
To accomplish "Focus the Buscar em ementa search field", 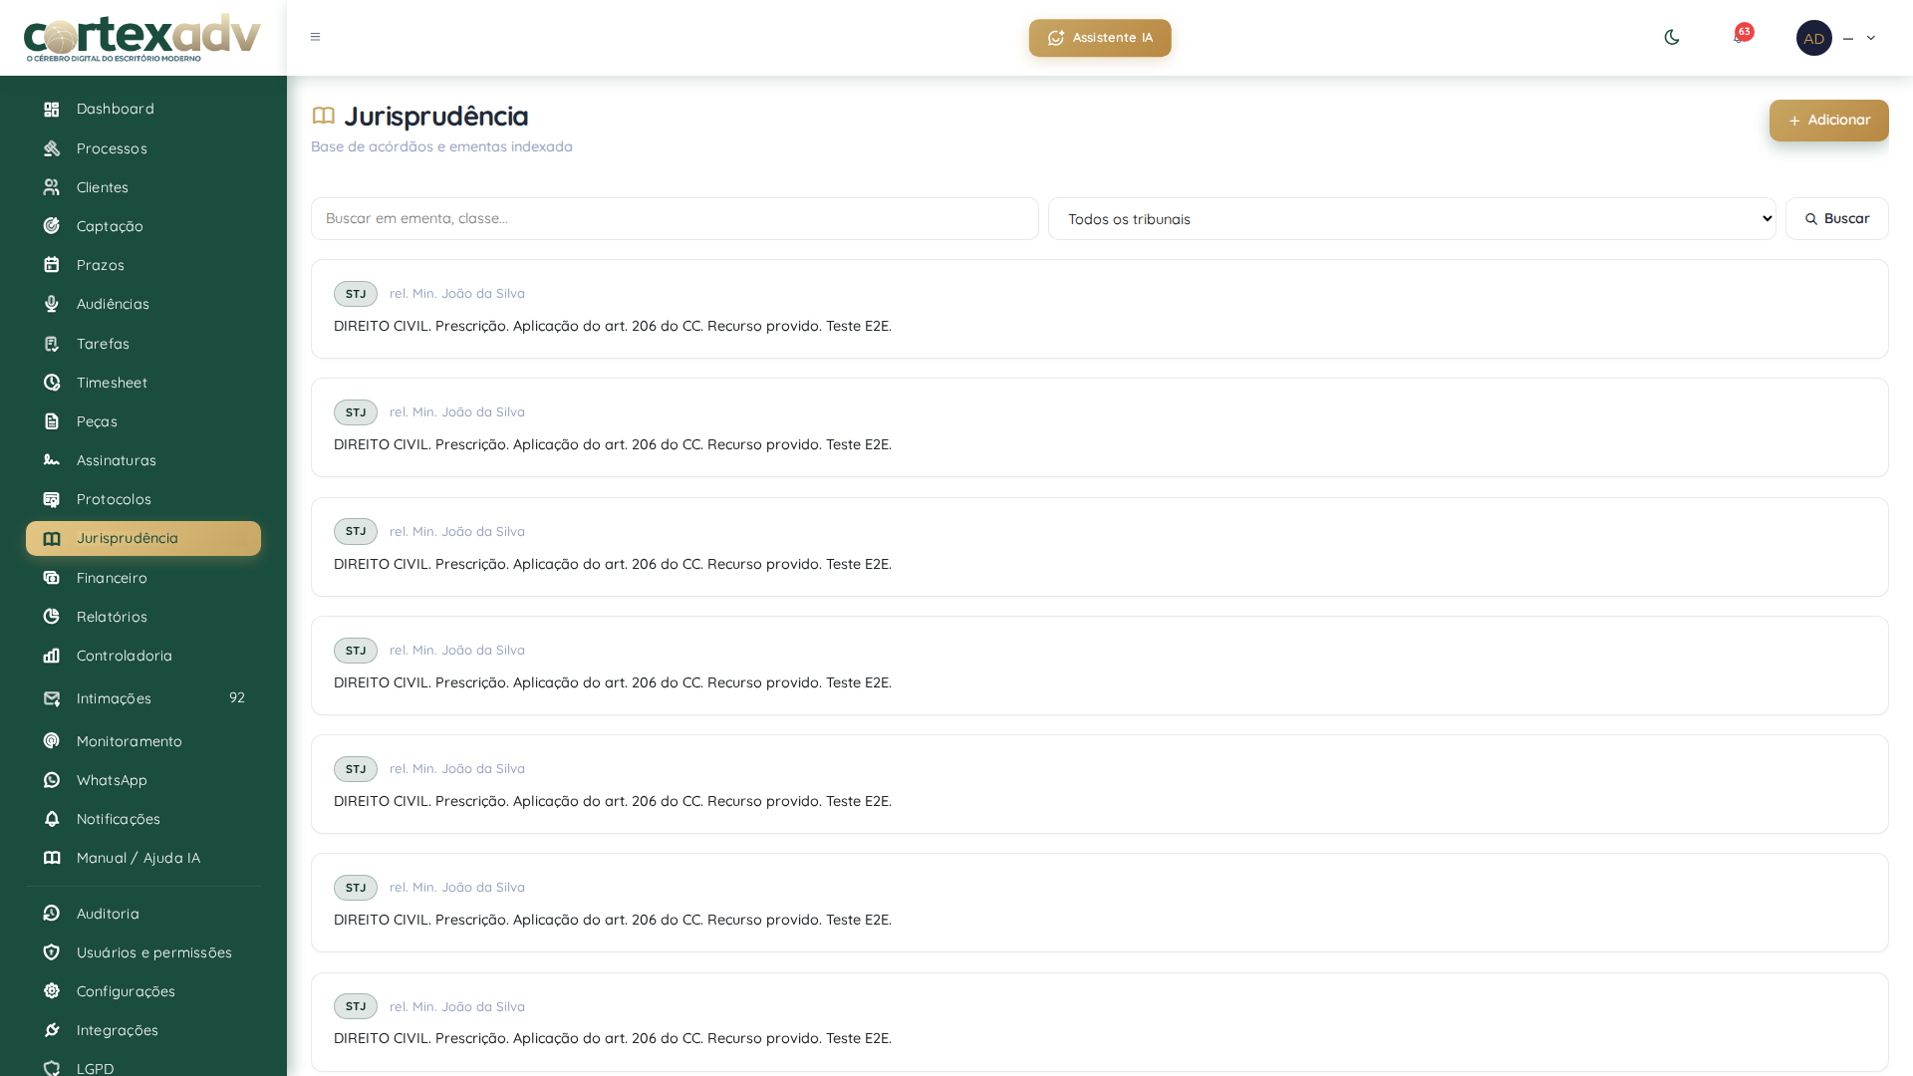I will (675, 219).
